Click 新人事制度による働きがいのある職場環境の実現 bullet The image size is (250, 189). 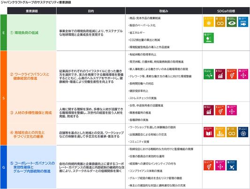point(158,69)
